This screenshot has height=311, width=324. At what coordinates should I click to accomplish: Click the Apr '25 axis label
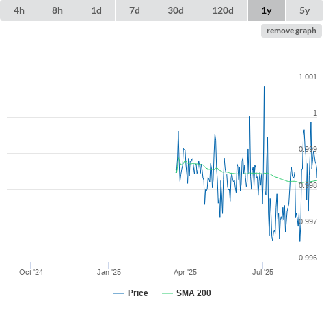[x=185, y=272]
